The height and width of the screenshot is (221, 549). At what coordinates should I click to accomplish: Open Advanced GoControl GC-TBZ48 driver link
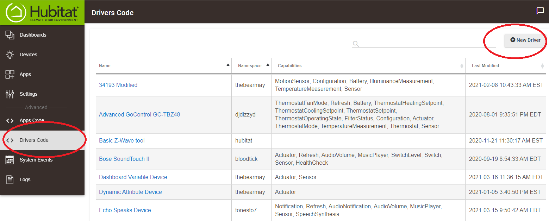[x=139, y=114]
